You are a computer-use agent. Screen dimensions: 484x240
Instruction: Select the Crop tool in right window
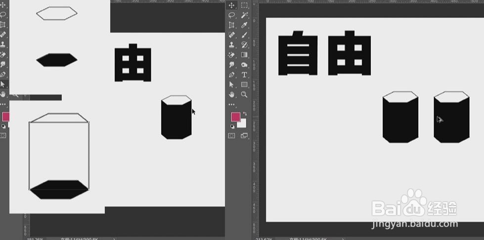click(231, 25)
